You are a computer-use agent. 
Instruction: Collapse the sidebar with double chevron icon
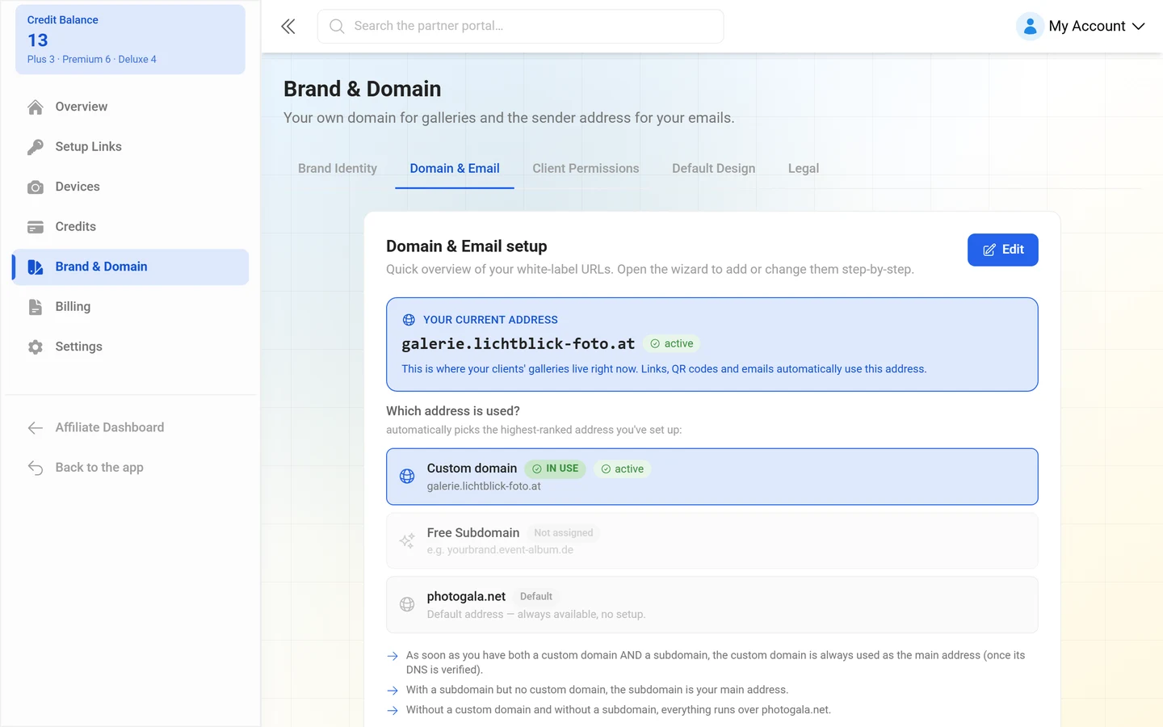[x=288, y=27]
